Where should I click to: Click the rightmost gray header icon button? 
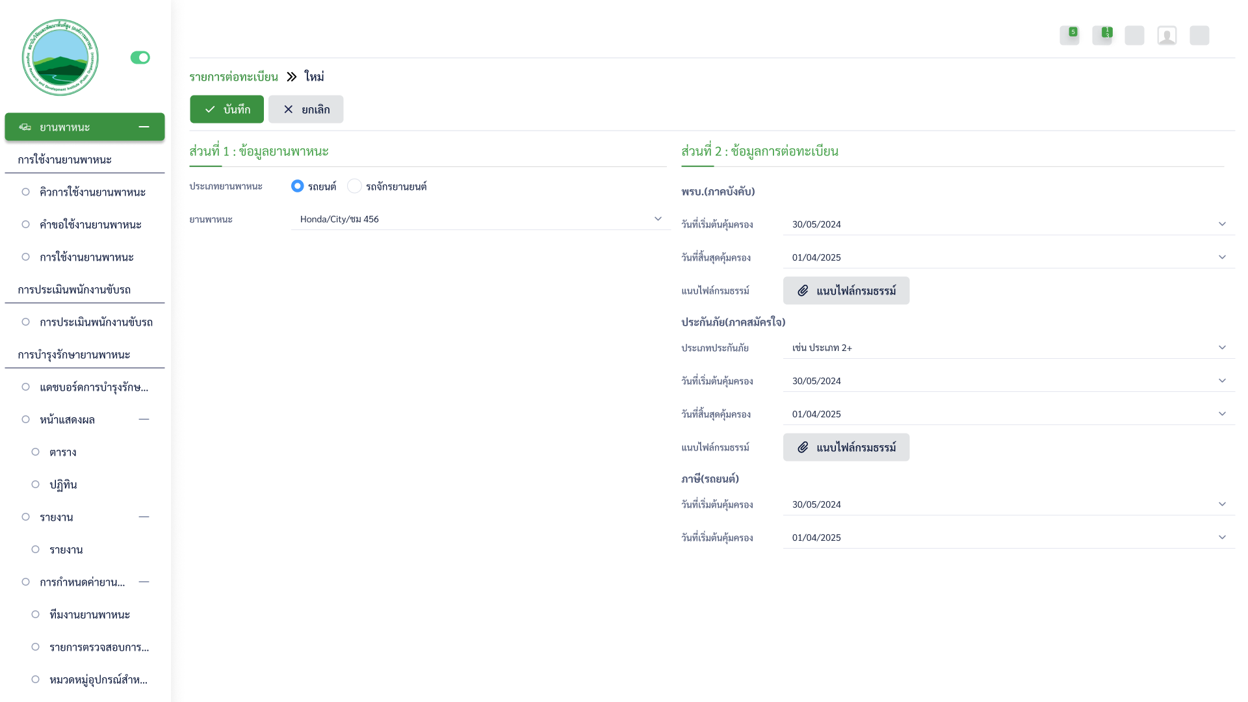(1199, 35)
